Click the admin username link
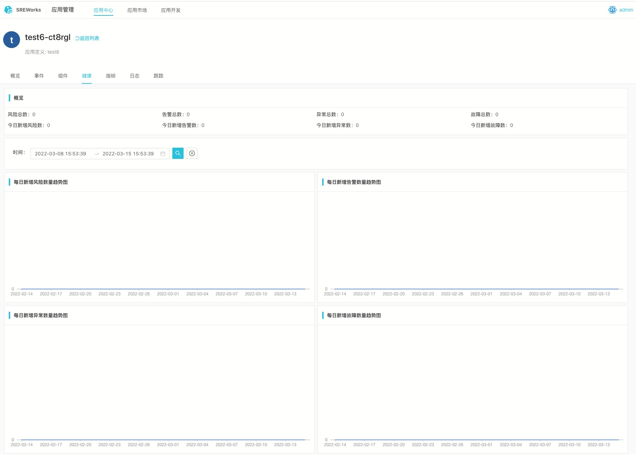Image resolution: width=636 pixels, height=456 pixels. 626,10
